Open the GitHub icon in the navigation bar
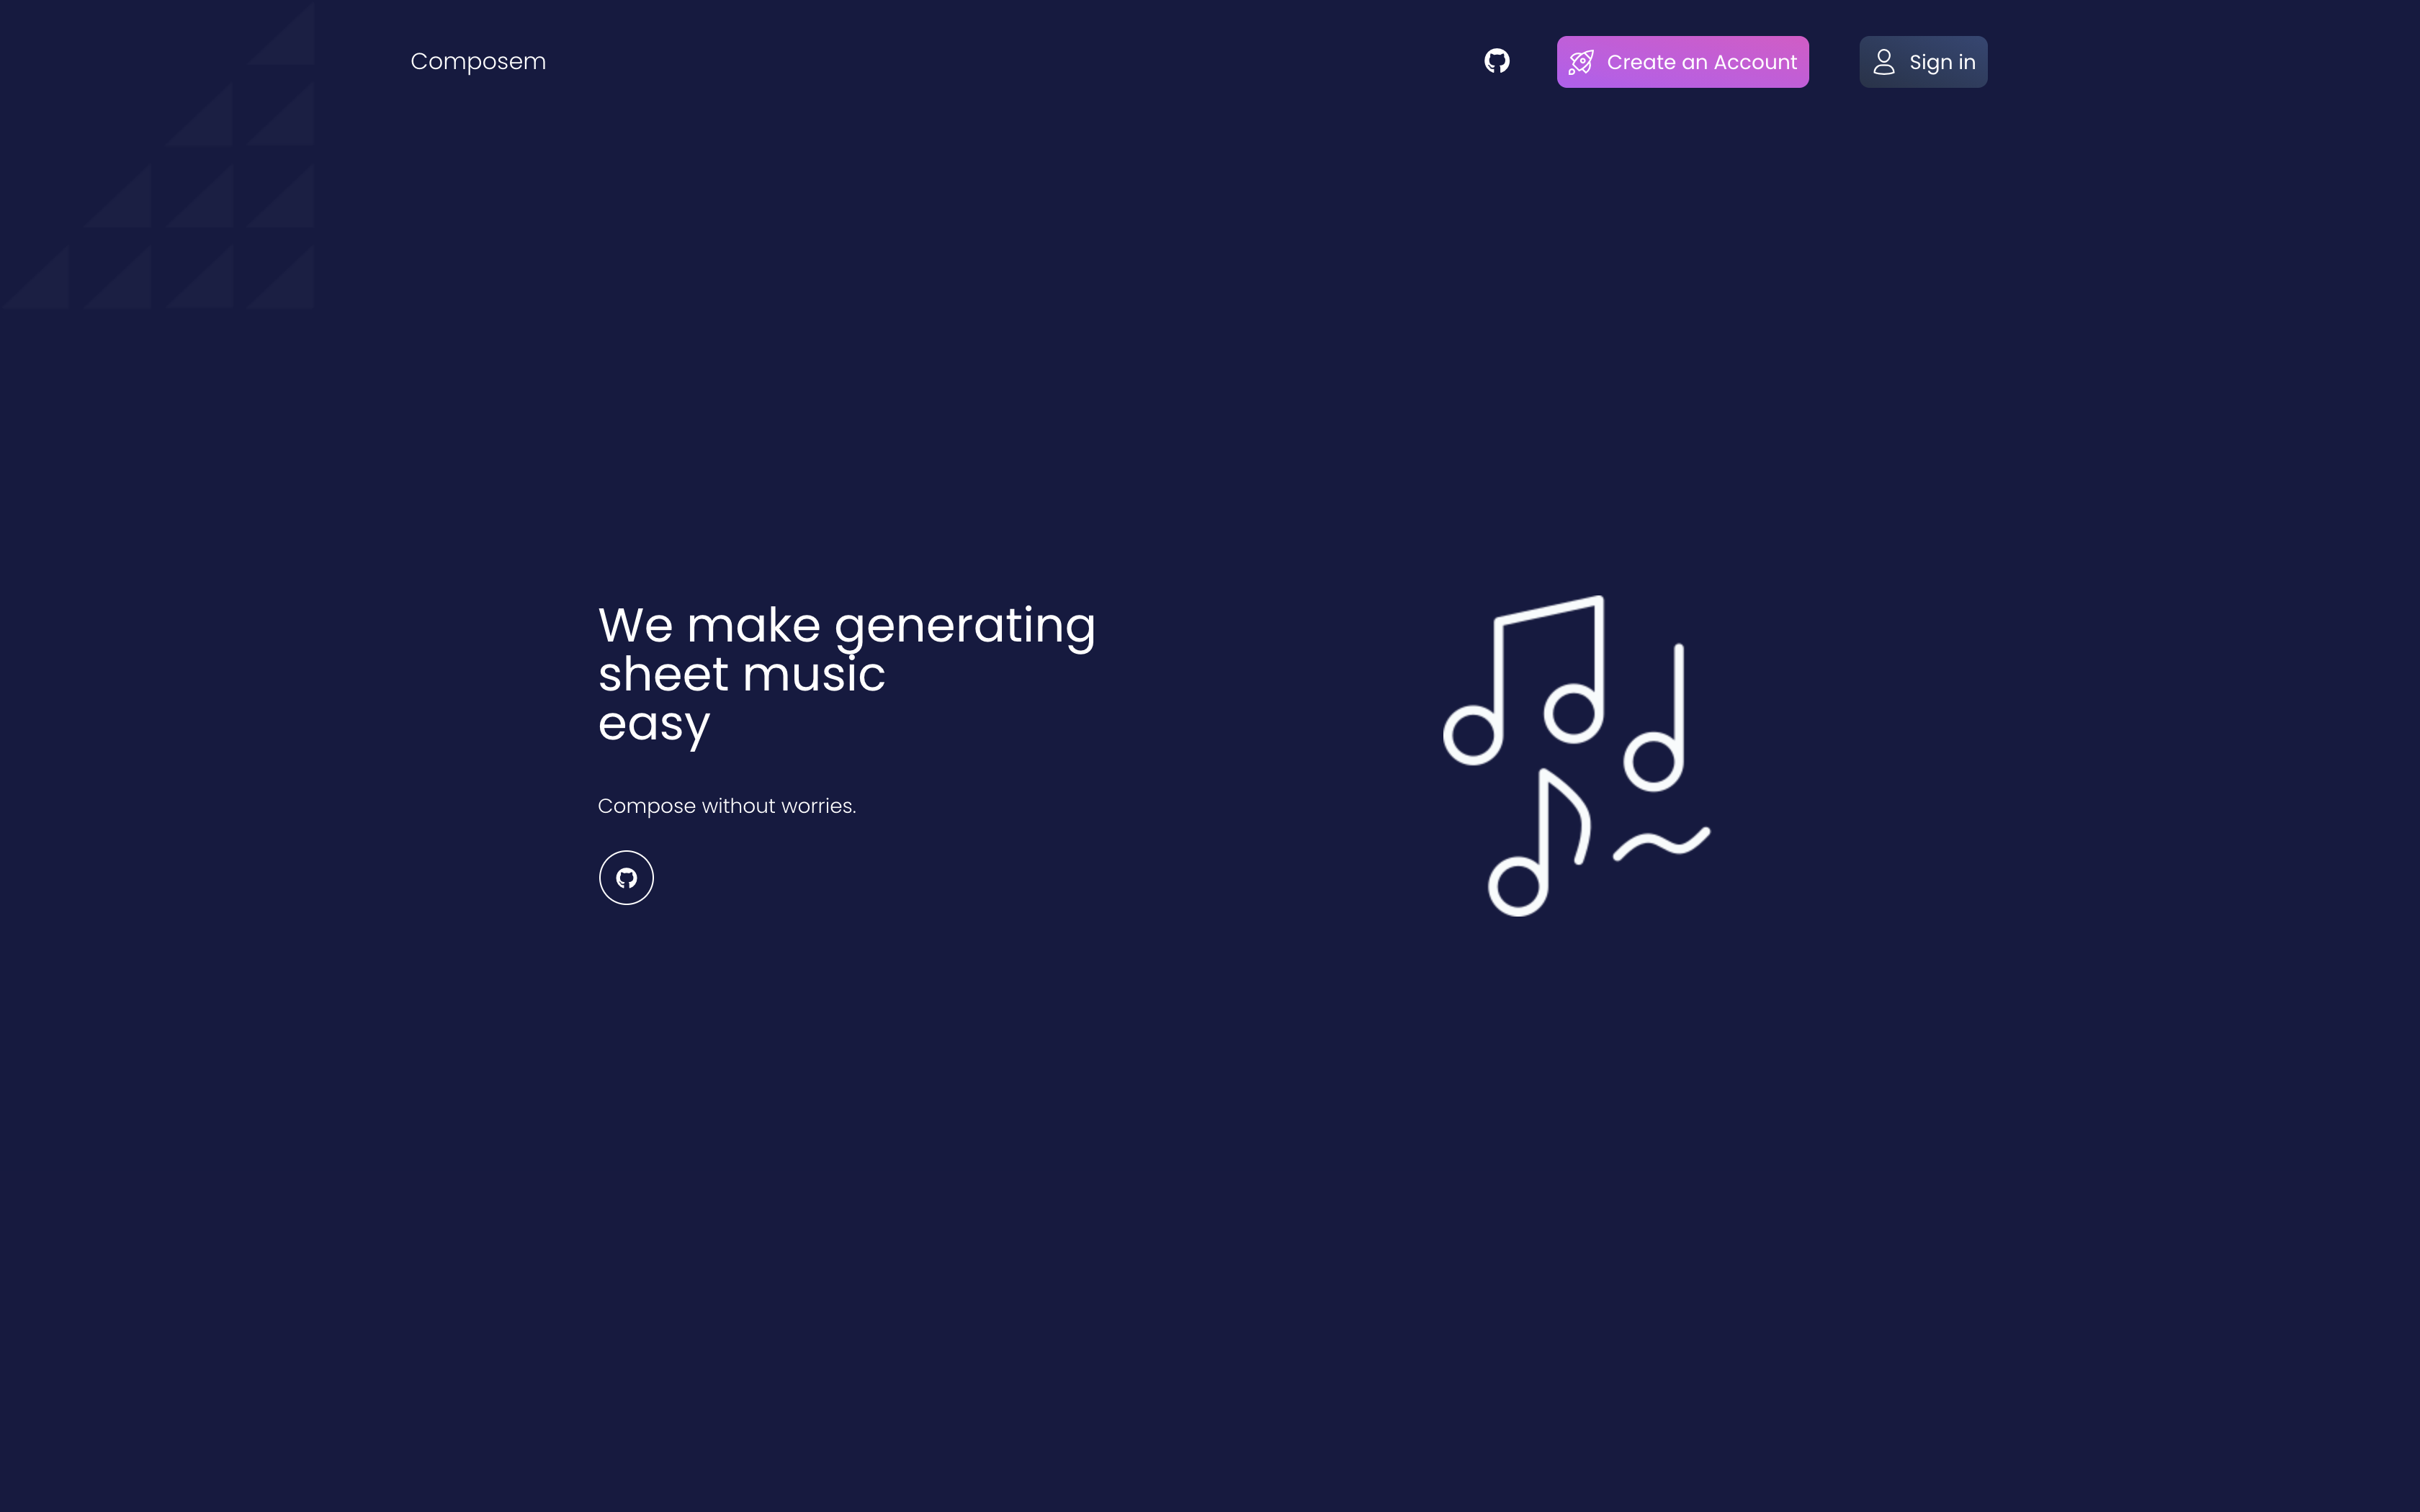The height and width of the screenshot is (1512, 2420). click(x=1496, y=61)
